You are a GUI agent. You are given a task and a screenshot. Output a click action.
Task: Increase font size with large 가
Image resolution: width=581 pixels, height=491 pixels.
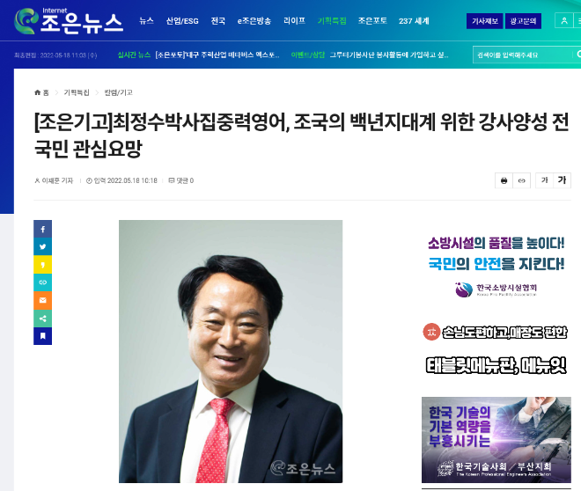click(563, 180)
